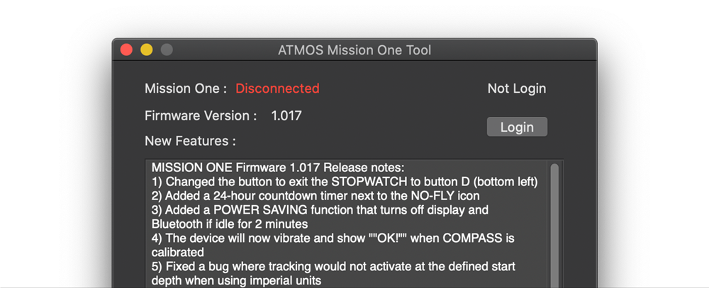Click the greyed-out zoom window button

click(167, 50)
